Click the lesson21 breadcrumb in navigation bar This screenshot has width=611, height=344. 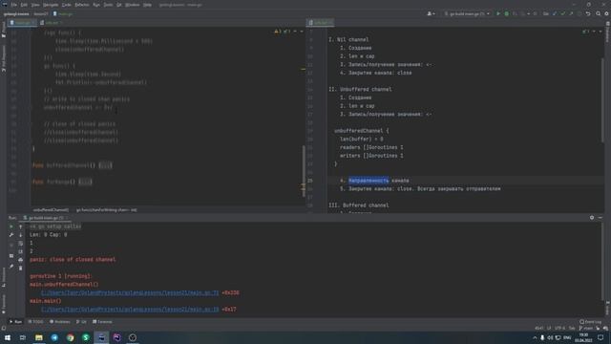(x=41, y=14)
